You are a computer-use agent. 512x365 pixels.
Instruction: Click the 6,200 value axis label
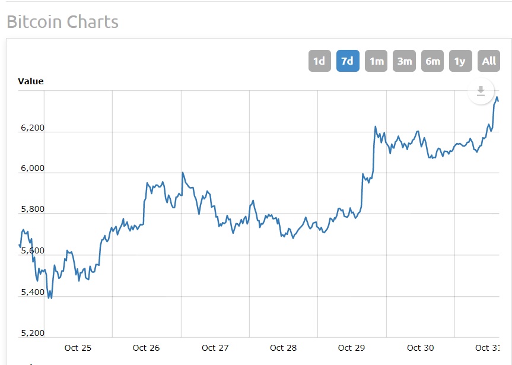[32, 128]
